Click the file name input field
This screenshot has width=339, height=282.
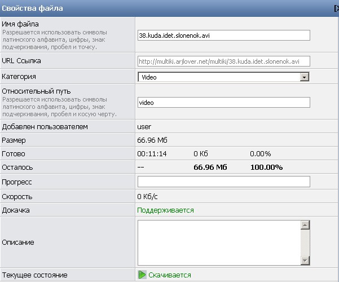tap(224, 35)
